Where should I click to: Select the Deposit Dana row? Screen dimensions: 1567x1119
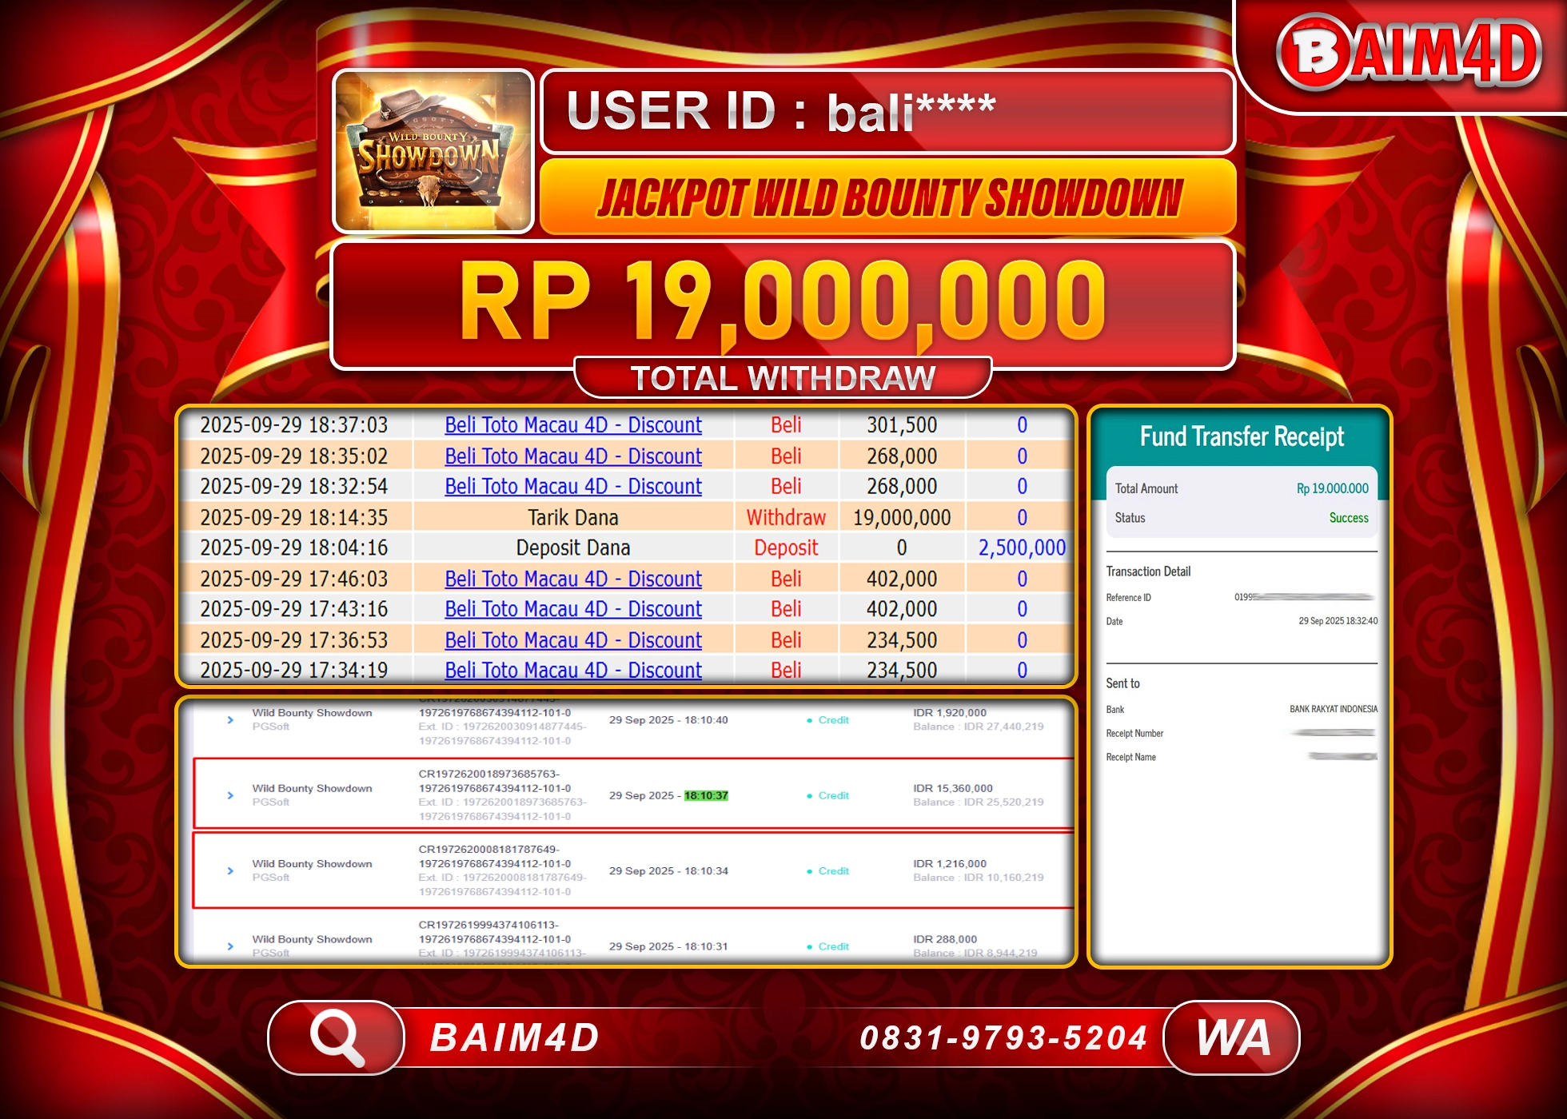click(x=573, y=548)
